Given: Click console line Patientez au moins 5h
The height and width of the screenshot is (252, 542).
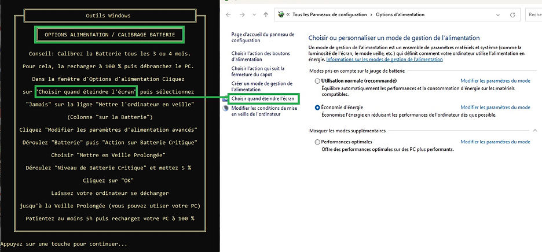Looking at the screenshot, I should tap(109, 218).
